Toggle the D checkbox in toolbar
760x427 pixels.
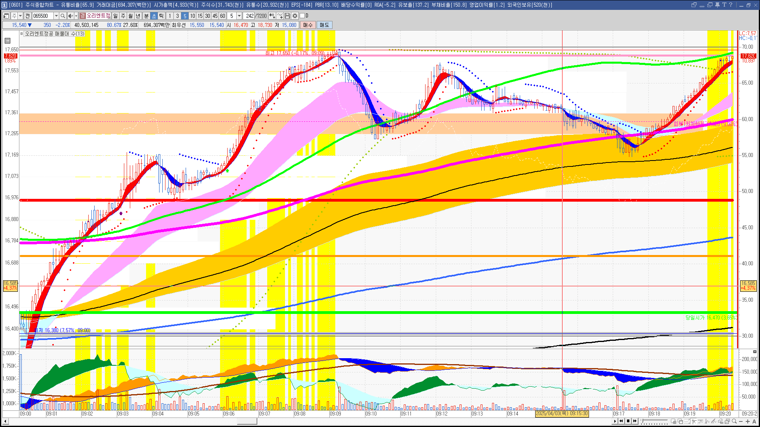click(302, 16)
